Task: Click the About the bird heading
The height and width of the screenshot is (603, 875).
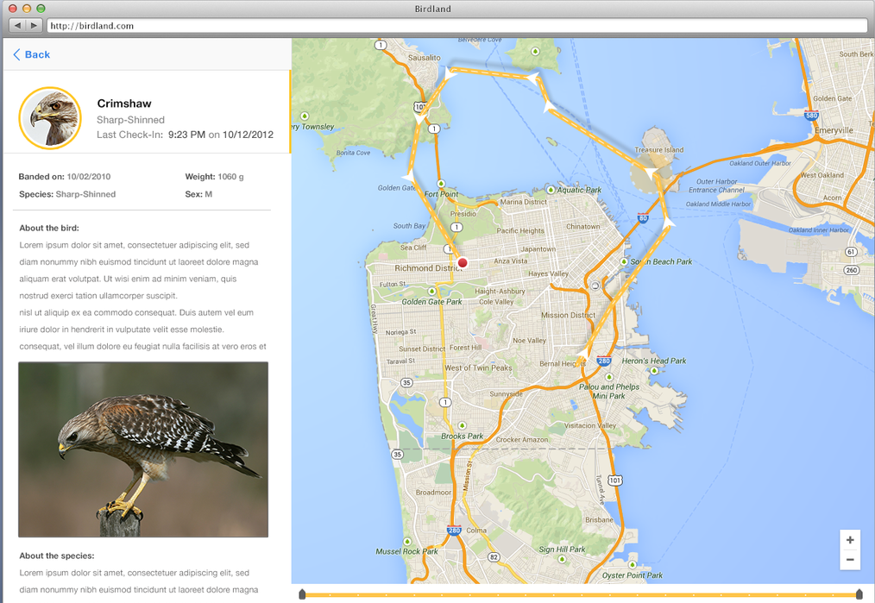Action: click(x=49, y=228)
